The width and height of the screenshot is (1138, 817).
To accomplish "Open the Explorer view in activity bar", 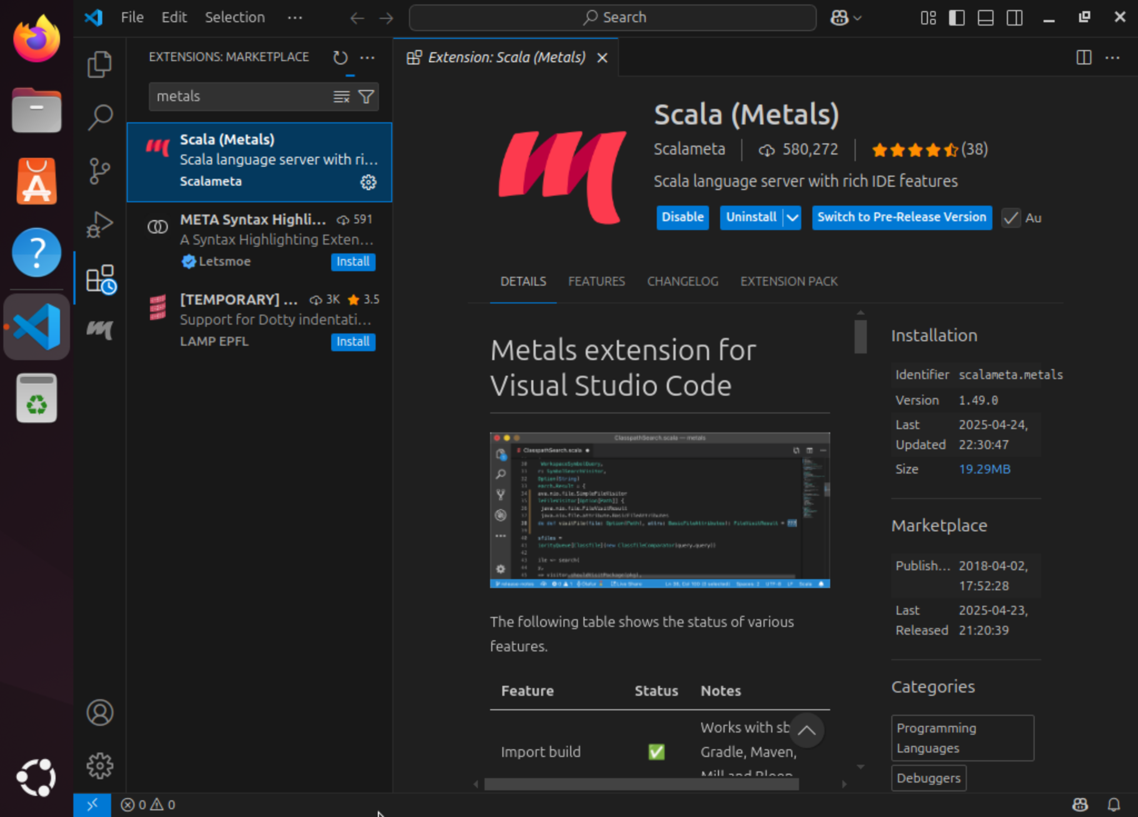I will [x=100, y=64].
